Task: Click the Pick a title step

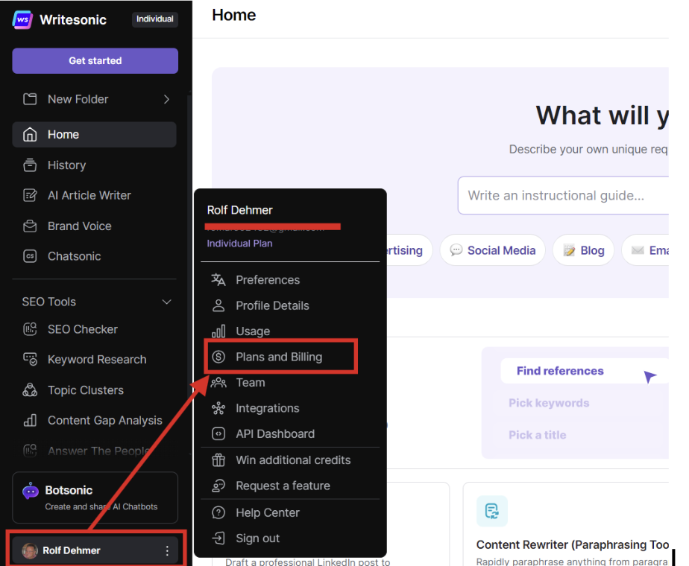Action: (x=538, y=435)
